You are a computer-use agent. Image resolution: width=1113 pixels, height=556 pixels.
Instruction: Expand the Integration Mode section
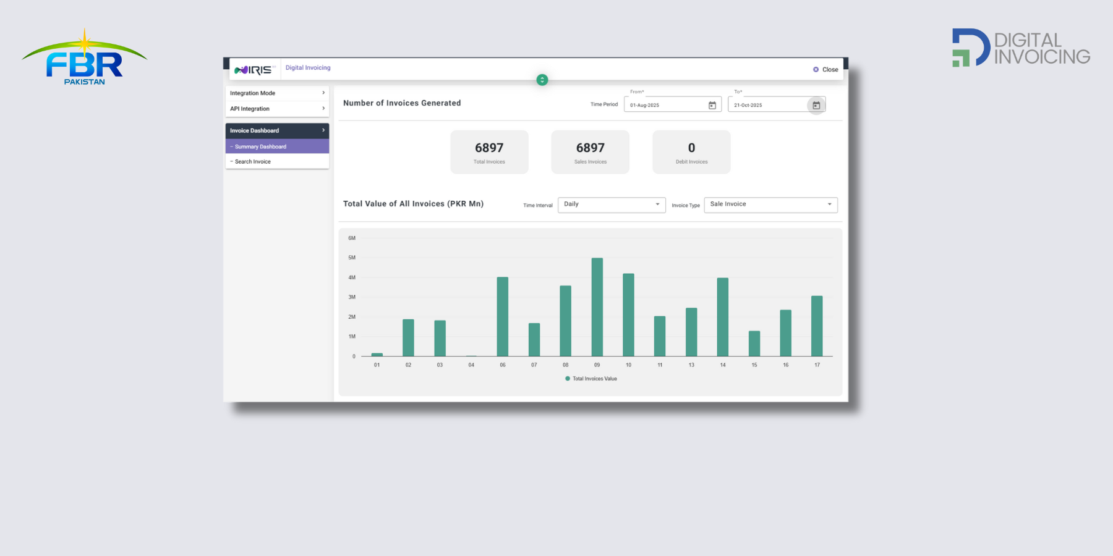pyautogui.click(x=277, y=93)
